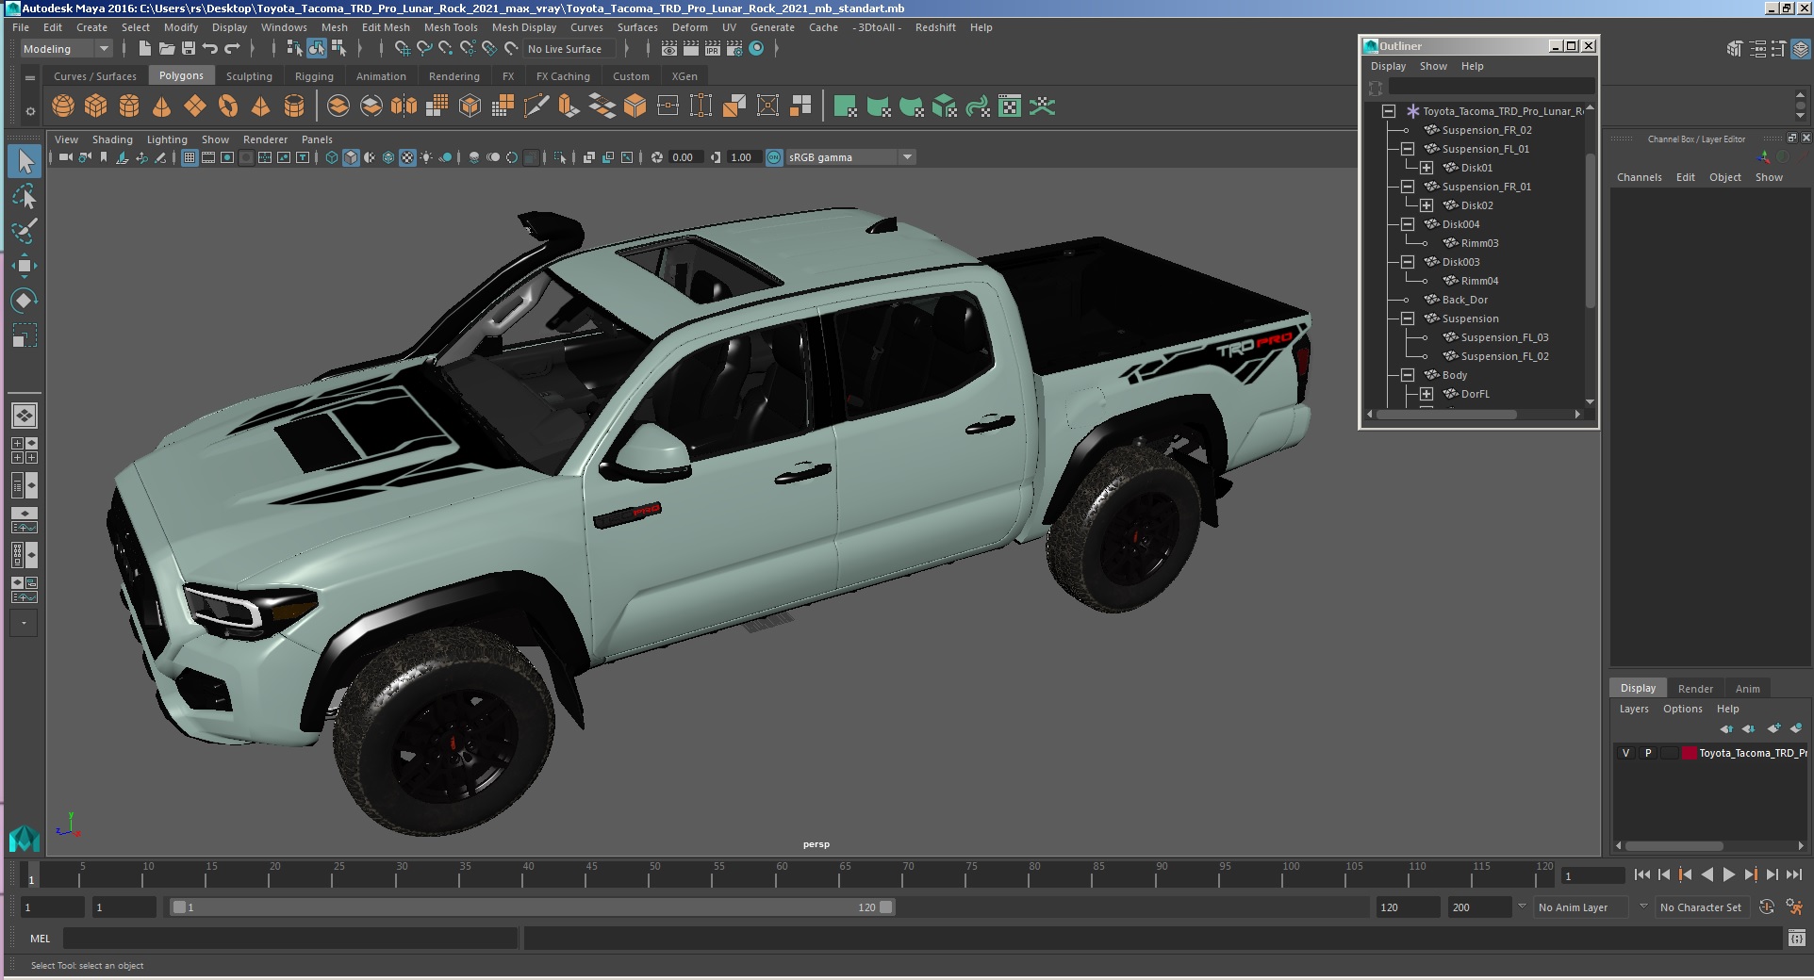Open Outliner Display menu
This screenshot has height=980, width=1814.
1388,66
